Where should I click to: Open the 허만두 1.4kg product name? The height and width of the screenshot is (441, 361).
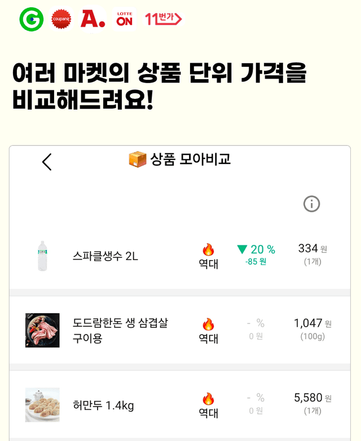(103, 405)
